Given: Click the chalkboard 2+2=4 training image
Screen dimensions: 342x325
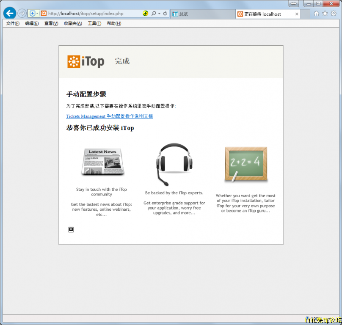Looking at the screenshot, I should [246, 164].
